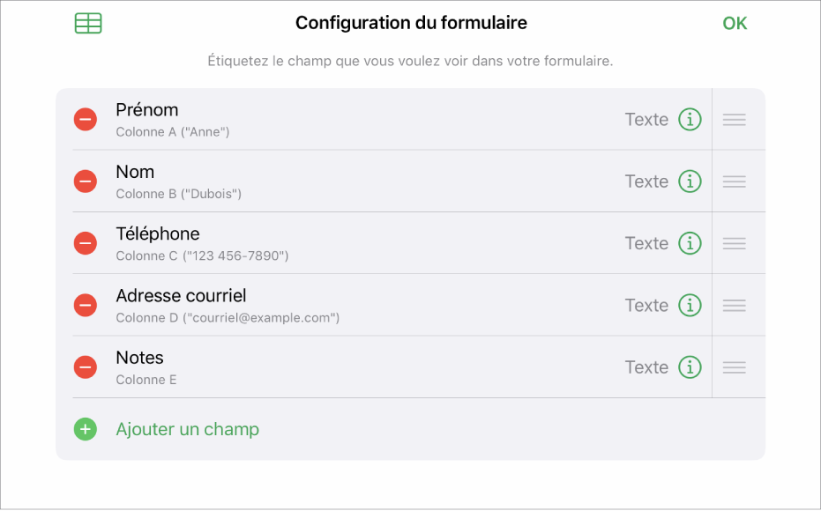The width and height of the screenshot is (821, 511).
Task: Select the Ajouter un champ link
Action: click(x=188, y=429)
